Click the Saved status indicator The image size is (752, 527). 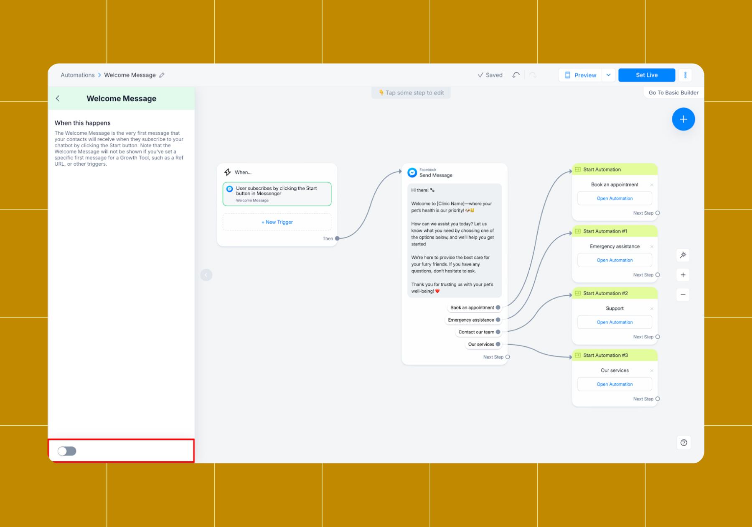tap(490, 75)
